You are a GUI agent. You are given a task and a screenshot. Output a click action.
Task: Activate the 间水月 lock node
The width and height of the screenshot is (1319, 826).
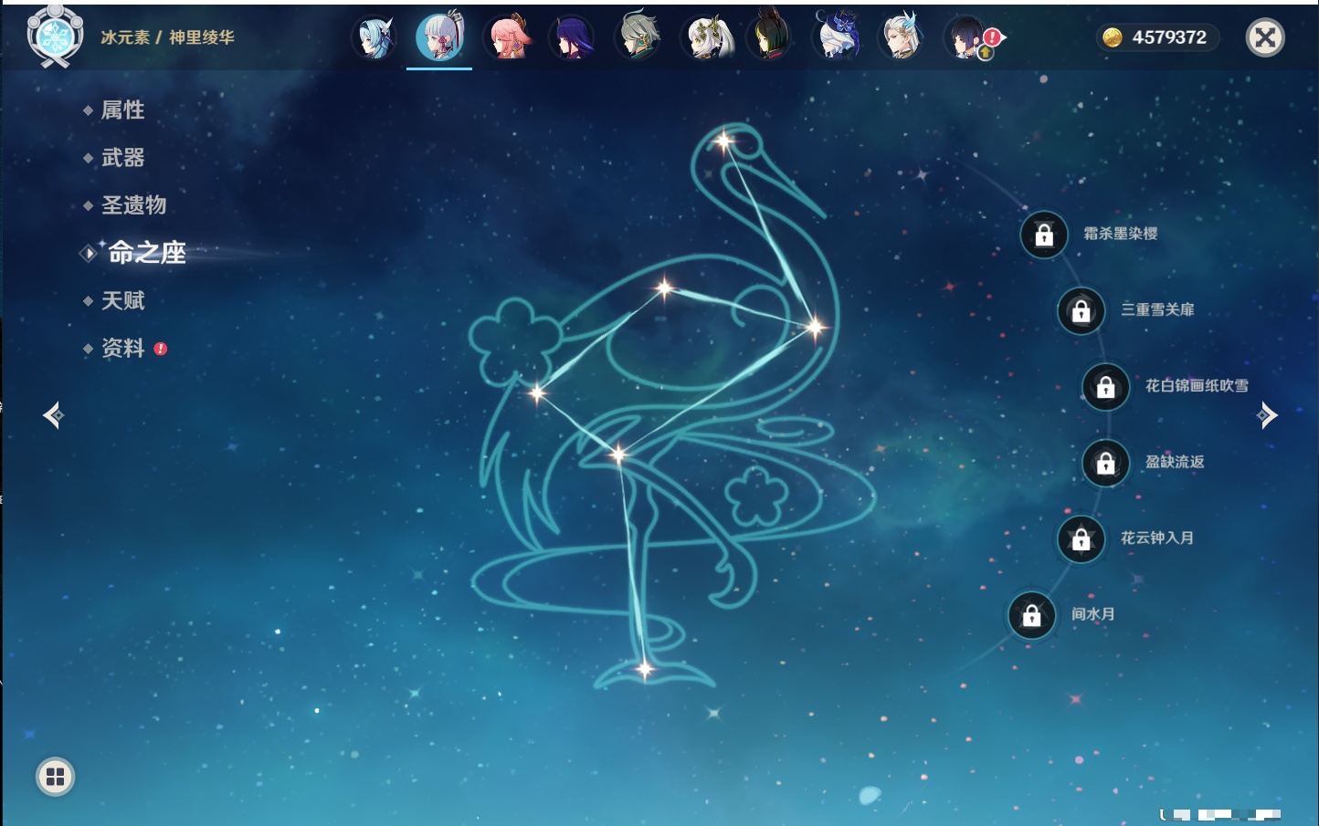pos(1031,615)
